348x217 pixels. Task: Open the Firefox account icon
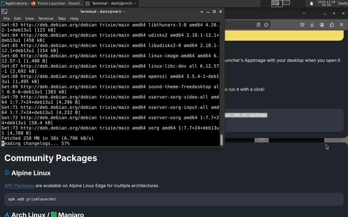coord(322,25)
